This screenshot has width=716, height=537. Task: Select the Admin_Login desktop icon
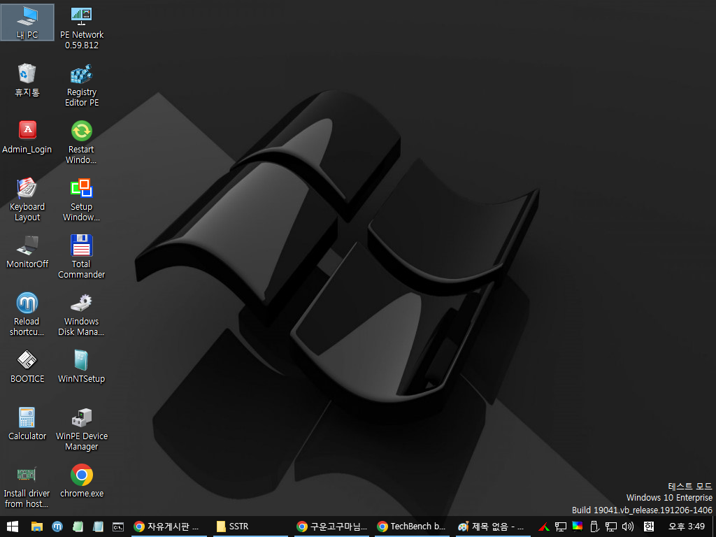coord(27,137)
